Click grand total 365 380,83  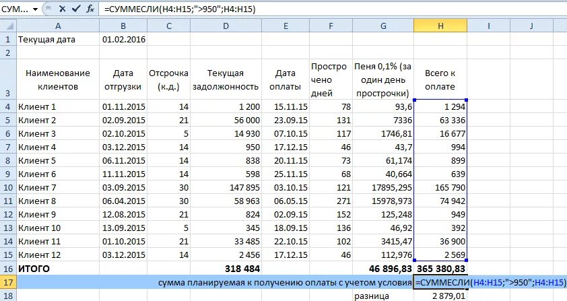(440, 269)
